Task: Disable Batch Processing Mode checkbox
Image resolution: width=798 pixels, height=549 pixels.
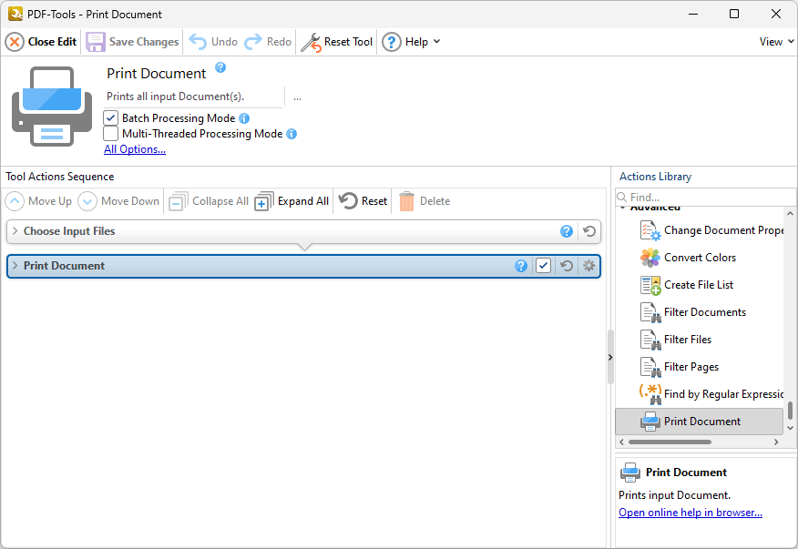Action: (111, 118)
